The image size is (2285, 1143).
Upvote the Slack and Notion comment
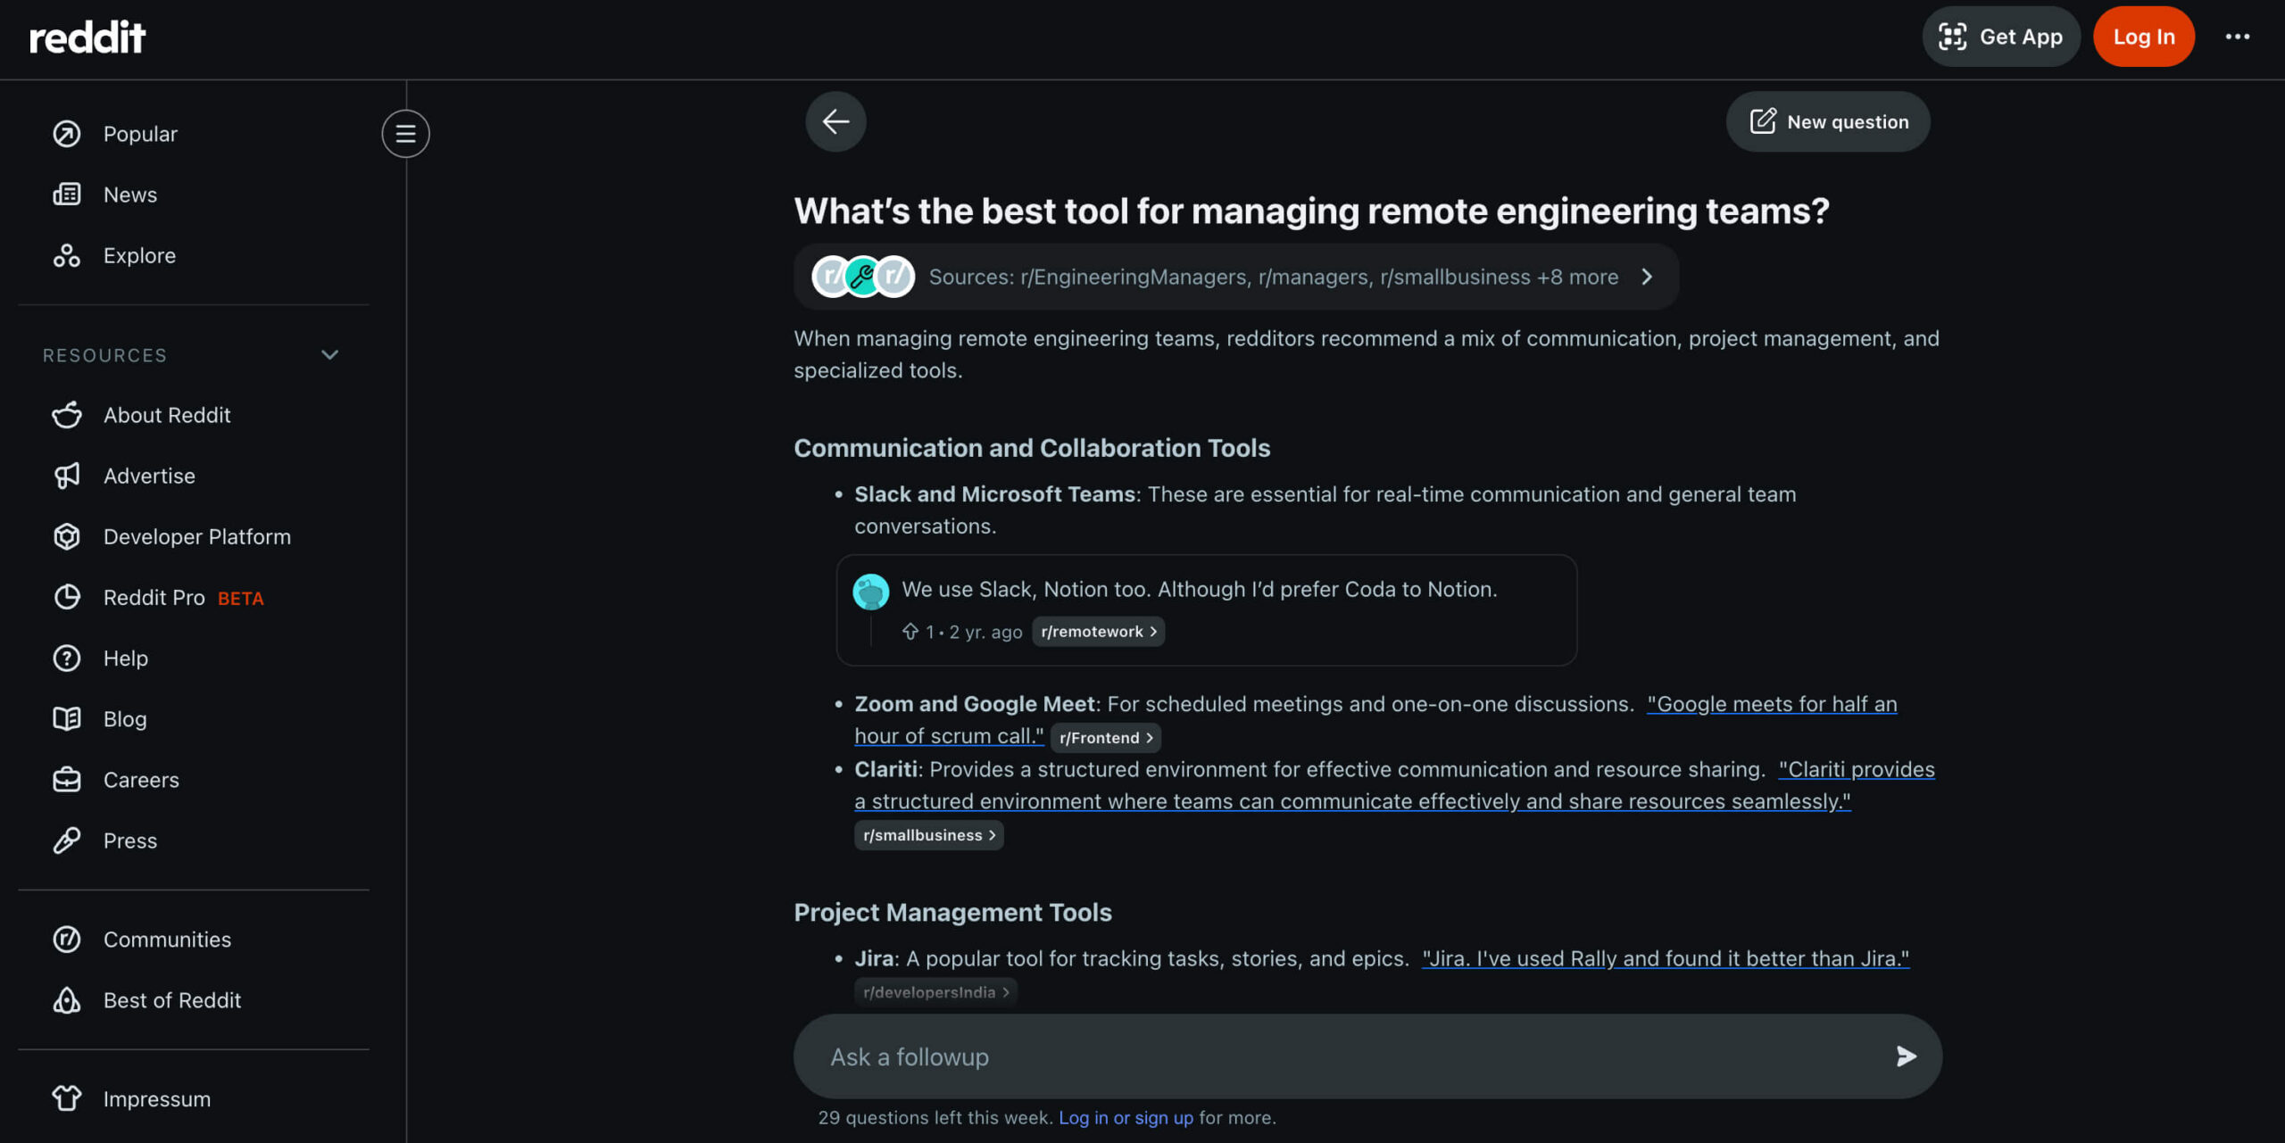[910, 632]
